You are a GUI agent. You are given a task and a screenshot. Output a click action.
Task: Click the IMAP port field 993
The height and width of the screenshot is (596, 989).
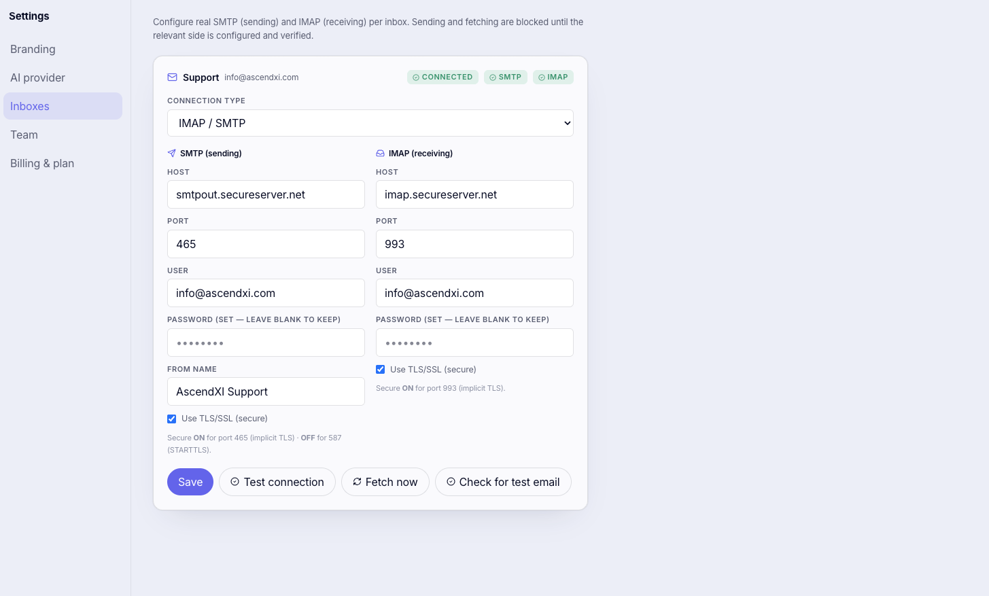tap(474, 244)
